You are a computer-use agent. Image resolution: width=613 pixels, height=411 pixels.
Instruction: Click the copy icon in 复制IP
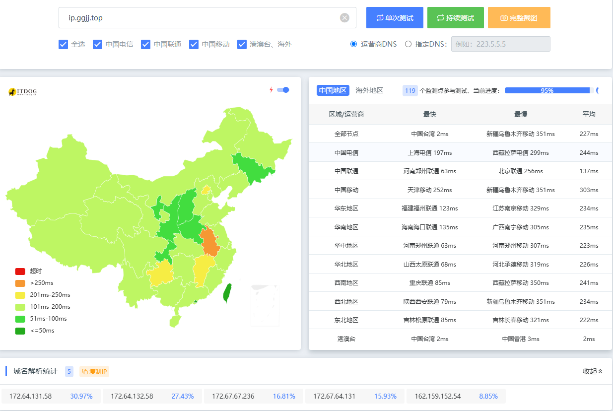point(84,371)
